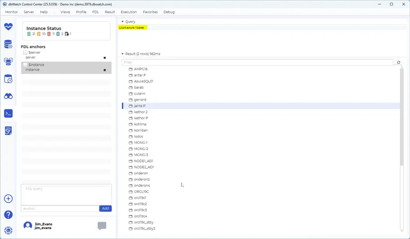Click the orange status count icon
Screen dimensions: 410x239
click(39, 34)
